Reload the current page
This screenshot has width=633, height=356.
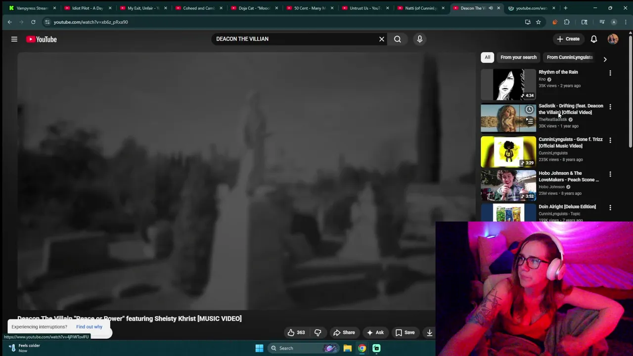point(33,22)
